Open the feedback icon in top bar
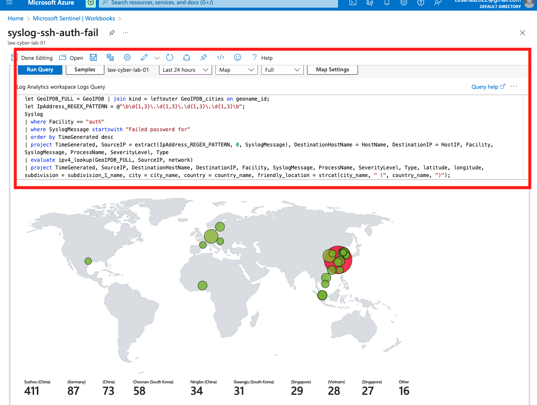537x405 pixels. [x=437, y=3]
